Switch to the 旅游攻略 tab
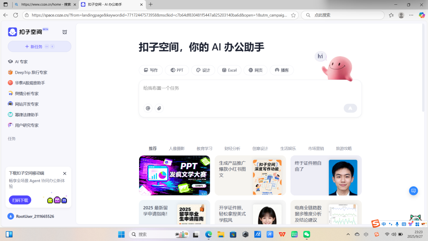This screenshot has width=428, height=241. pyautogui.click(x=344, y=149)
